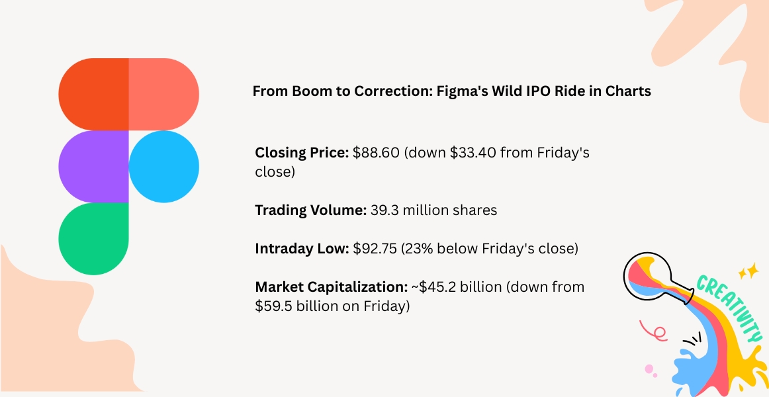Select the green bottom Figma logo segment
The height and width of the screenshot is (397, 769).
(93, 238)
